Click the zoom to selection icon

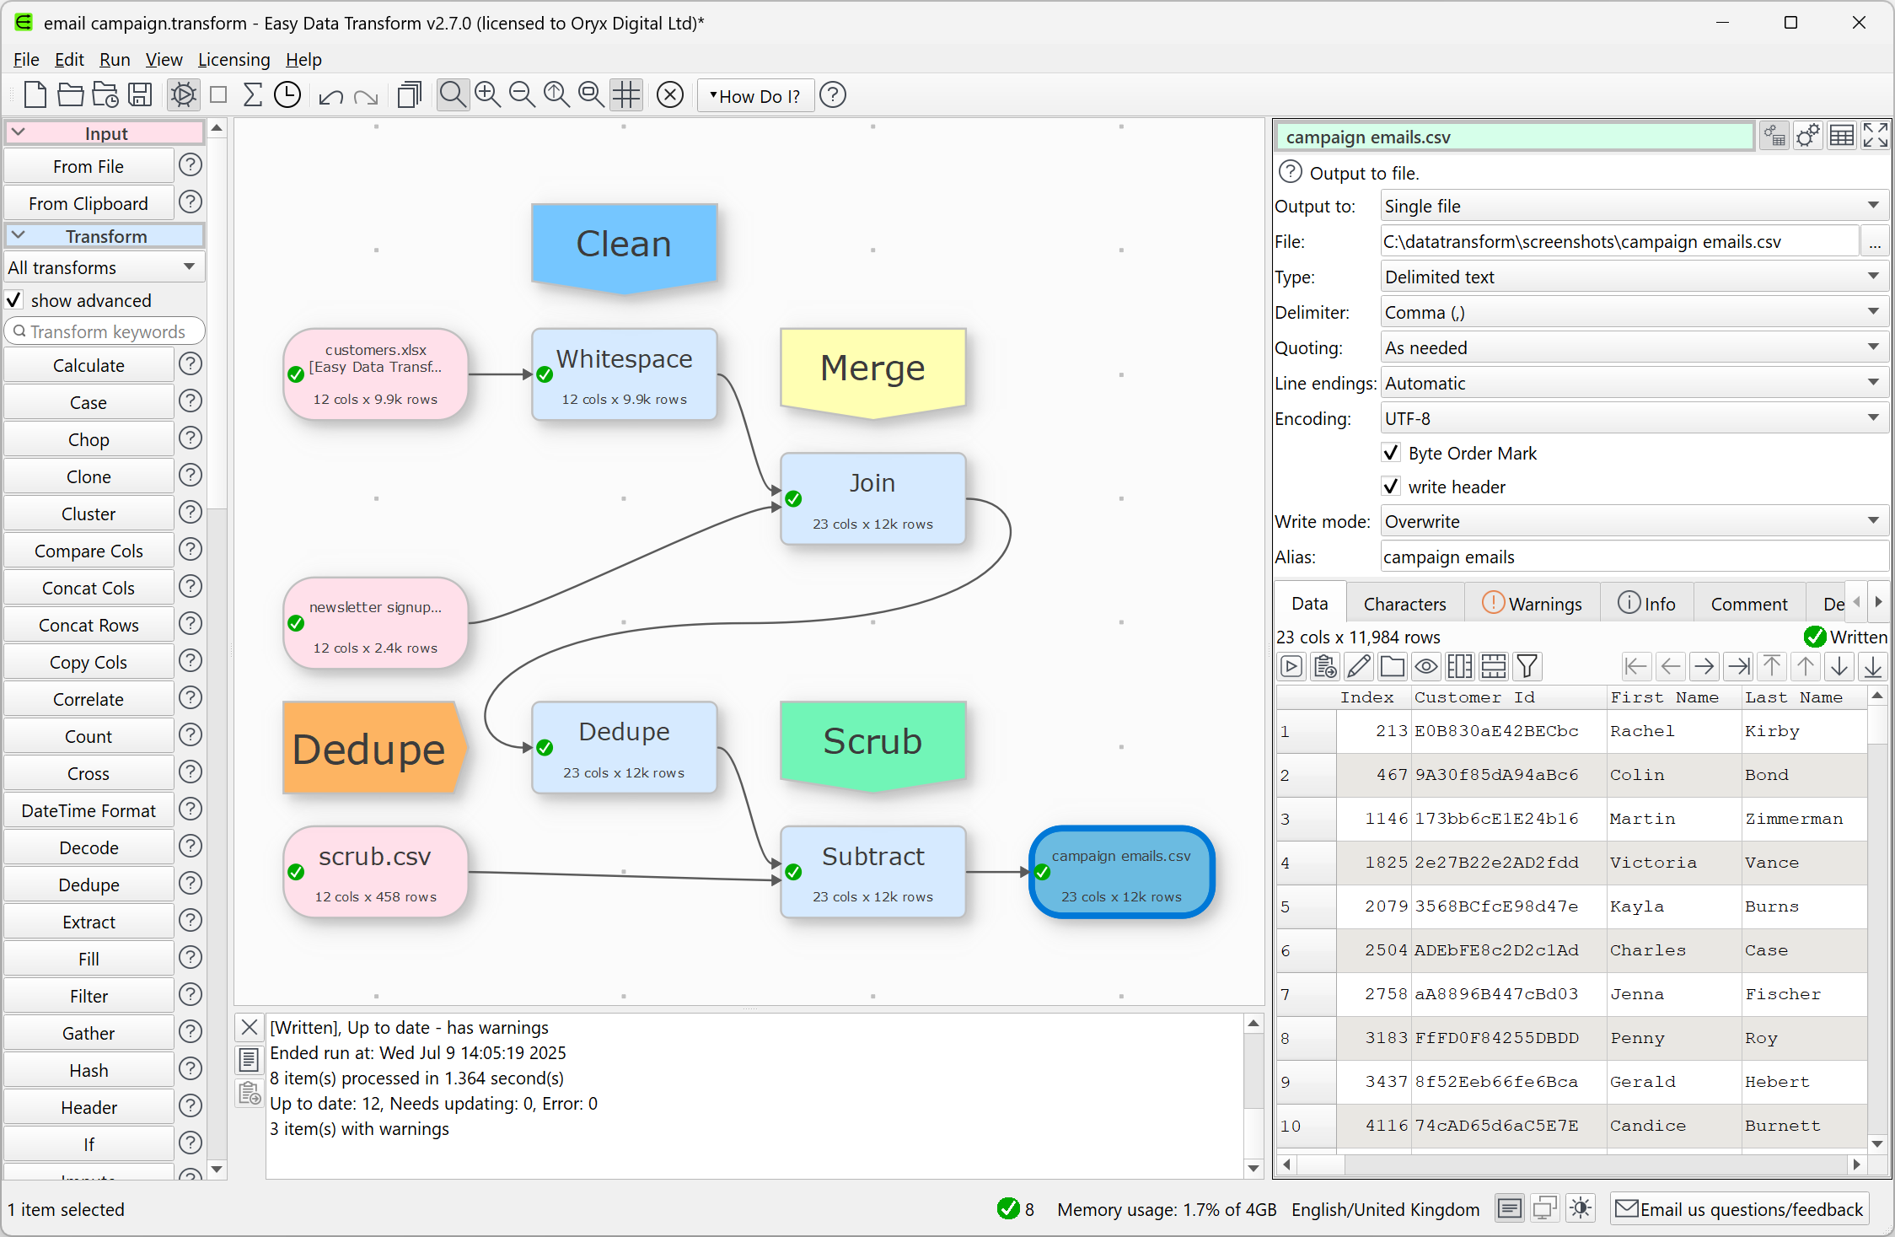(x=592, y=95)
